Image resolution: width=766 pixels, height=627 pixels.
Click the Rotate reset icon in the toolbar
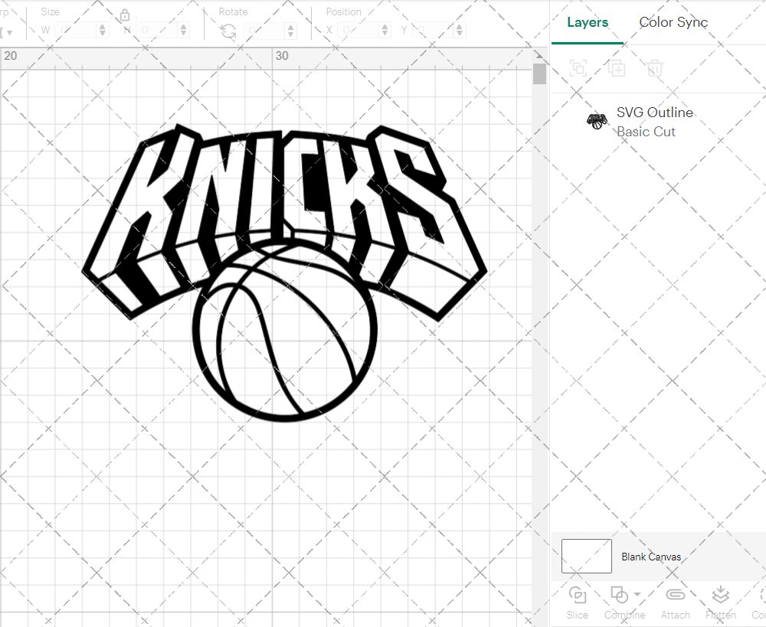(x=228, y=30)
